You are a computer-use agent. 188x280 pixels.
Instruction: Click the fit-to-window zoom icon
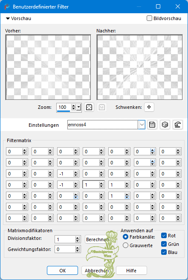click(x=89, y=107)
